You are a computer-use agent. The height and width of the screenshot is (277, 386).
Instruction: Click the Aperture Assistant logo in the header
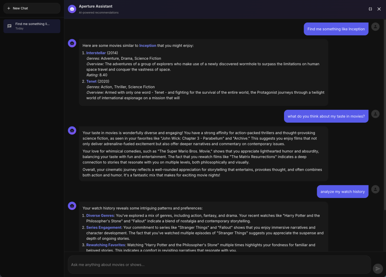click(x=71, y=9)
